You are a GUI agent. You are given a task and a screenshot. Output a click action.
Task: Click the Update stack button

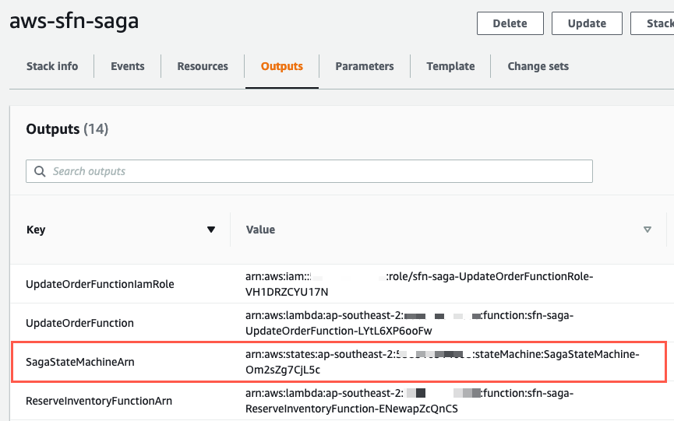pyautogui.click(x=587, y=23)
